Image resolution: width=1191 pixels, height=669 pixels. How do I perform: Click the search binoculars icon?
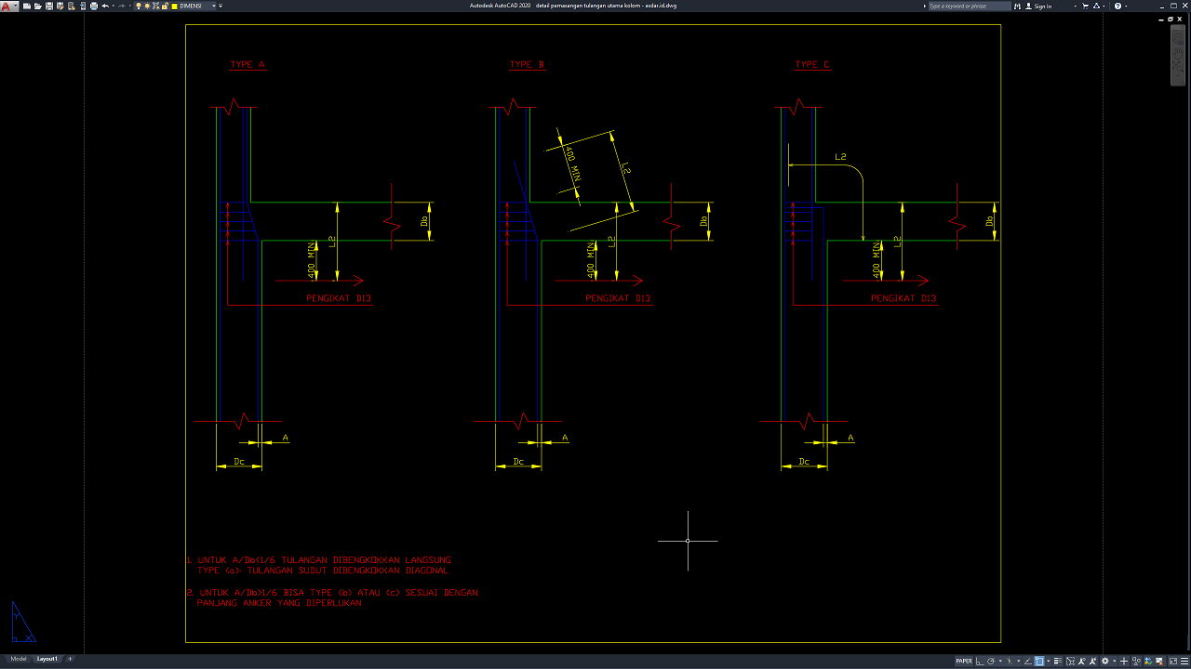(x=1018, y=6)
